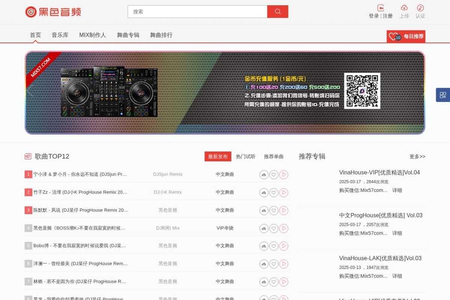Open song title 林栖 - 若不是因为你
The width and height of the screenshot is (450, 300).
coord(79,281)
